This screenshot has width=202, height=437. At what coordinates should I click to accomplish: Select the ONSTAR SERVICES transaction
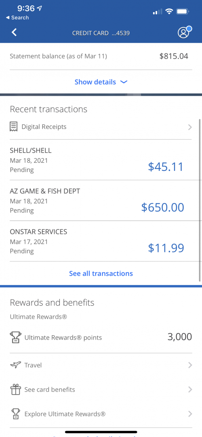coord(101,241)
